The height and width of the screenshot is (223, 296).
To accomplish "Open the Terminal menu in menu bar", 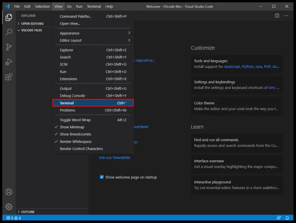I will [94, 6].
